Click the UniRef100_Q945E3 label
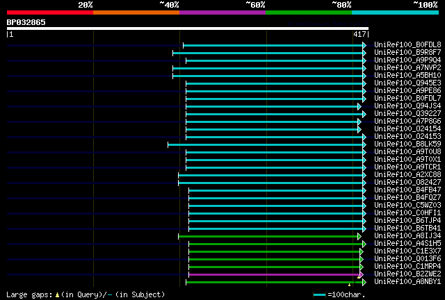The width and height of the screenshot is (445, 300). [407, 83]
